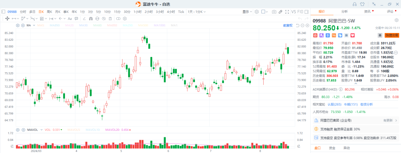401x153 pixels.
Task: Select the angle line drawing tool
Action: click(x=84, y=19)
